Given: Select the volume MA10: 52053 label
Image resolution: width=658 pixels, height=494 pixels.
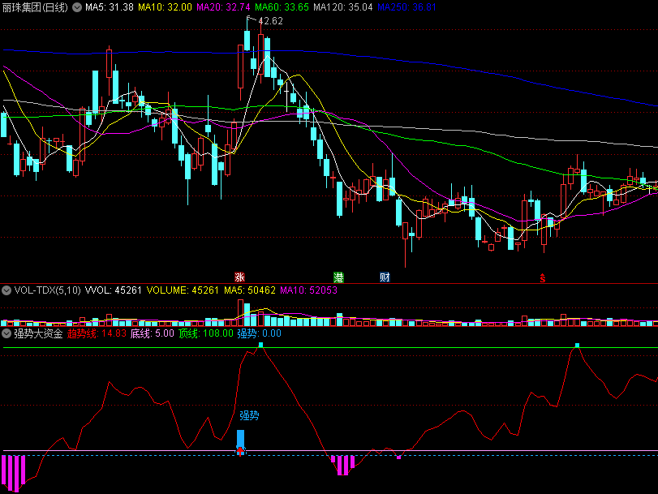Looking at the screenshot, I should click(x=308, y=290).
